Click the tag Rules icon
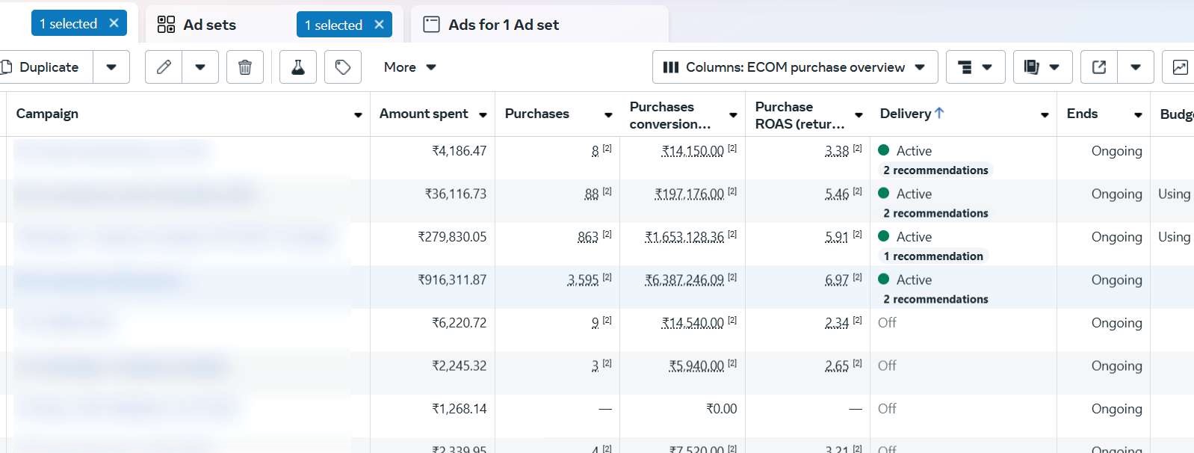The width and height of the screenshot is (1194, 453). [x=343, y=67]
